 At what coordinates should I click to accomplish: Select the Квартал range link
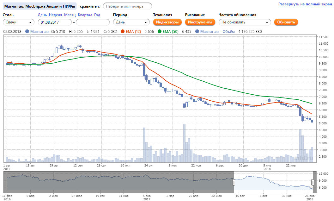(x=85, y=15)
